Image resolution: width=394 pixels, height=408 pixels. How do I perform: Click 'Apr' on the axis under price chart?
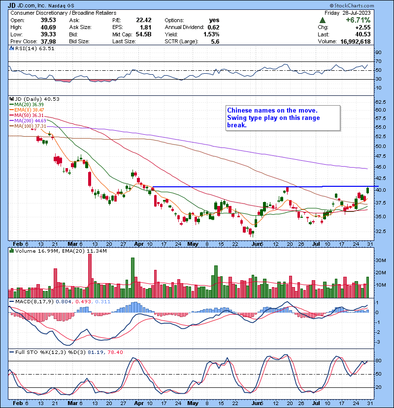[139, 244]
